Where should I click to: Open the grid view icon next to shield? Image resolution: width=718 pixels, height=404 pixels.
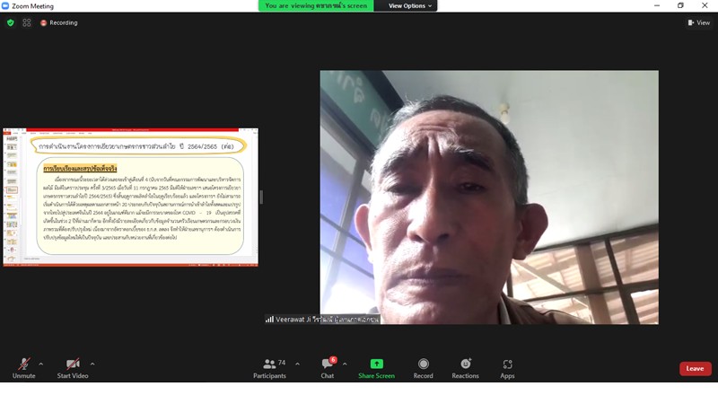coord(27,22)
